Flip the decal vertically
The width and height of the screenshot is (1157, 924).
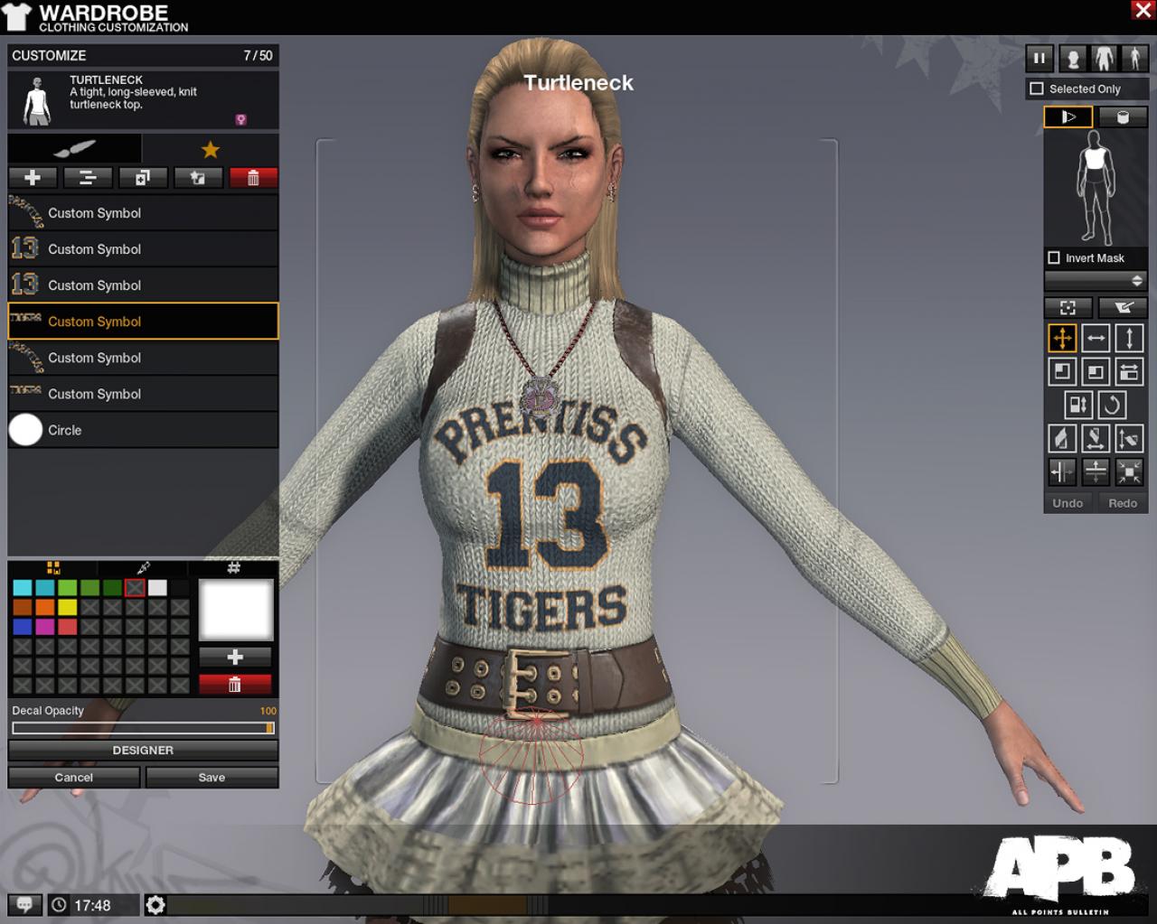1096,471
